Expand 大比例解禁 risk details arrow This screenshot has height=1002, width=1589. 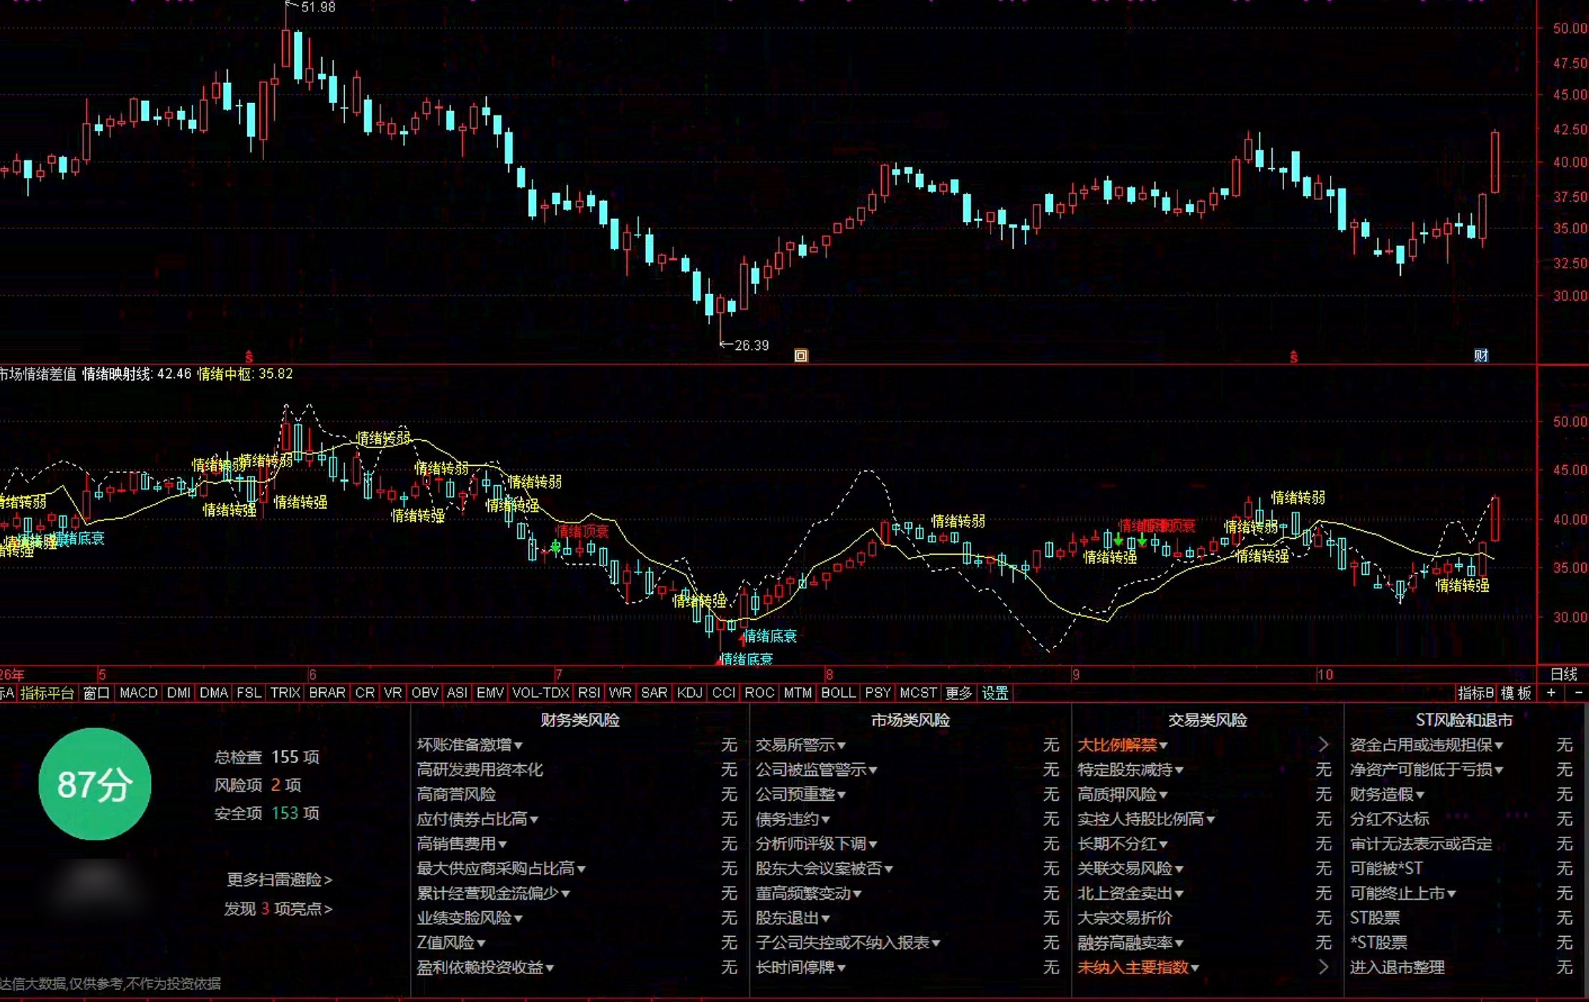coord(1323,745)
